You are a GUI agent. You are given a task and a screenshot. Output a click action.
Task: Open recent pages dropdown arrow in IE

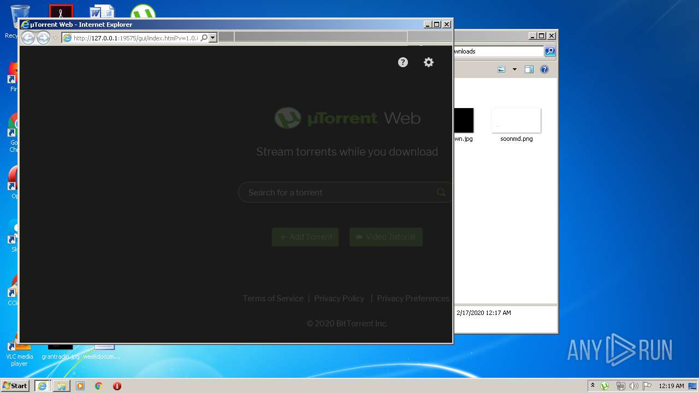(55, 38)
